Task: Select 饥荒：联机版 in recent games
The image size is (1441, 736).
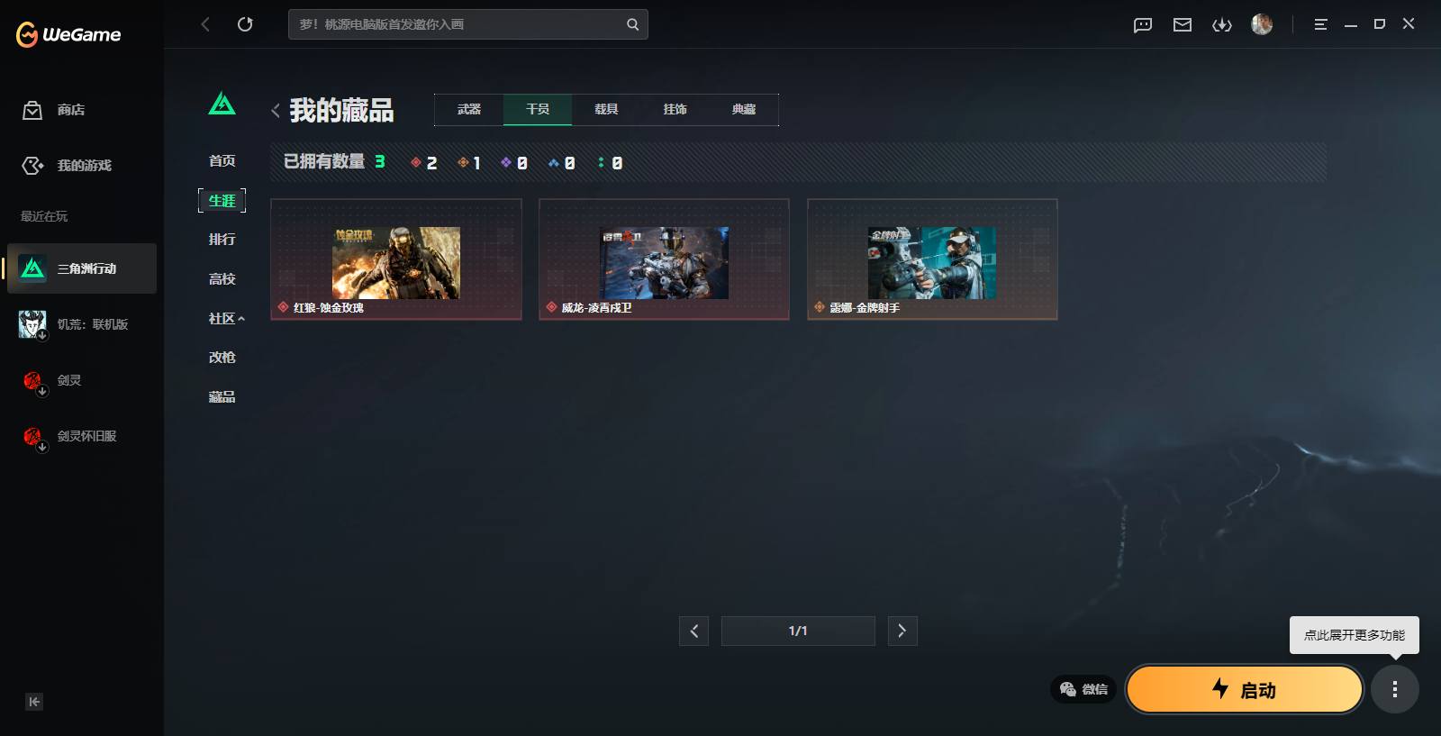Action: (82, 324)
